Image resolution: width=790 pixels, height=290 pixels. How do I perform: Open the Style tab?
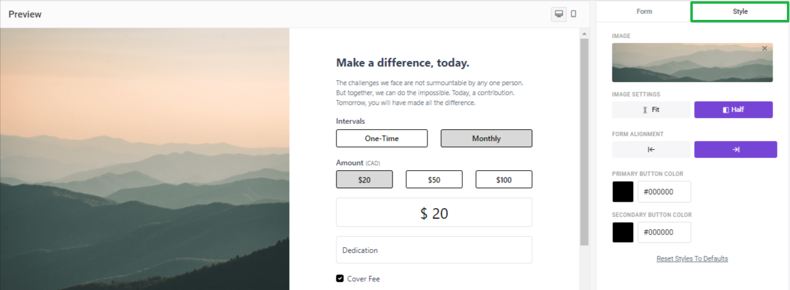(x=740, y=11)
